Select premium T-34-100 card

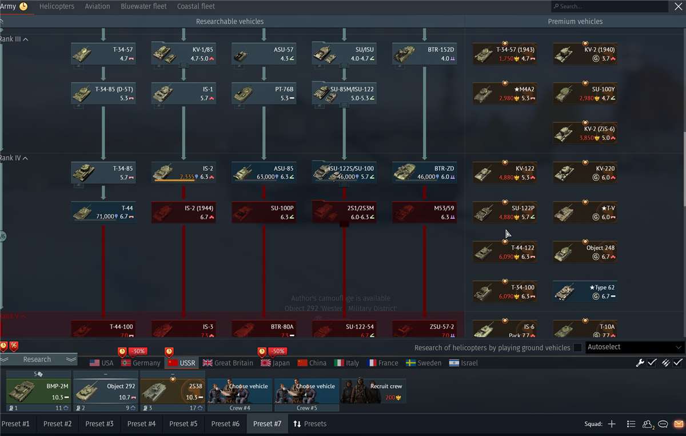pos(505,291)
